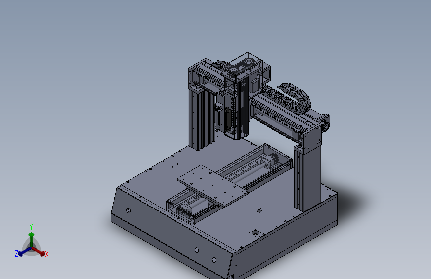The height and width of the screenshot is (279, 431).
Task: Select the motor at the rear of the table rail
Action: point(271,160)
